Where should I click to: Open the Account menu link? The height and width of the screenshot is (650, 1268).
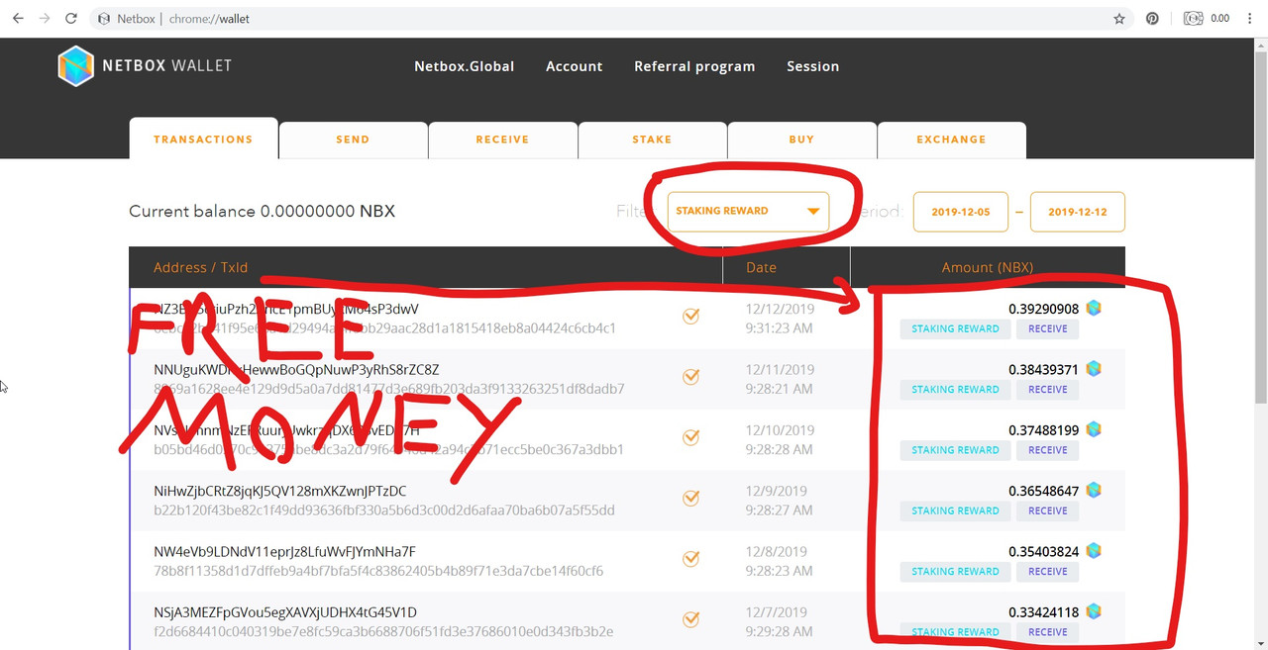(x=574, y=66)
